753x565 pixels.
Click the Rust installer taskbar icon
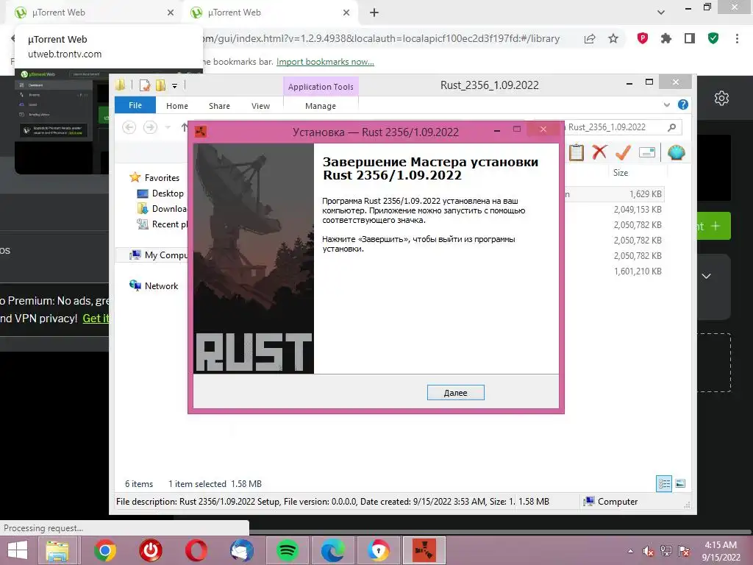(x=424, y=550)
